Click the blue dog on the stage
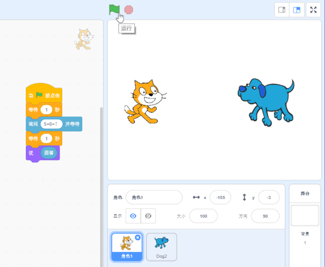Viewport: 325px width, 267px height. (266, 101)
